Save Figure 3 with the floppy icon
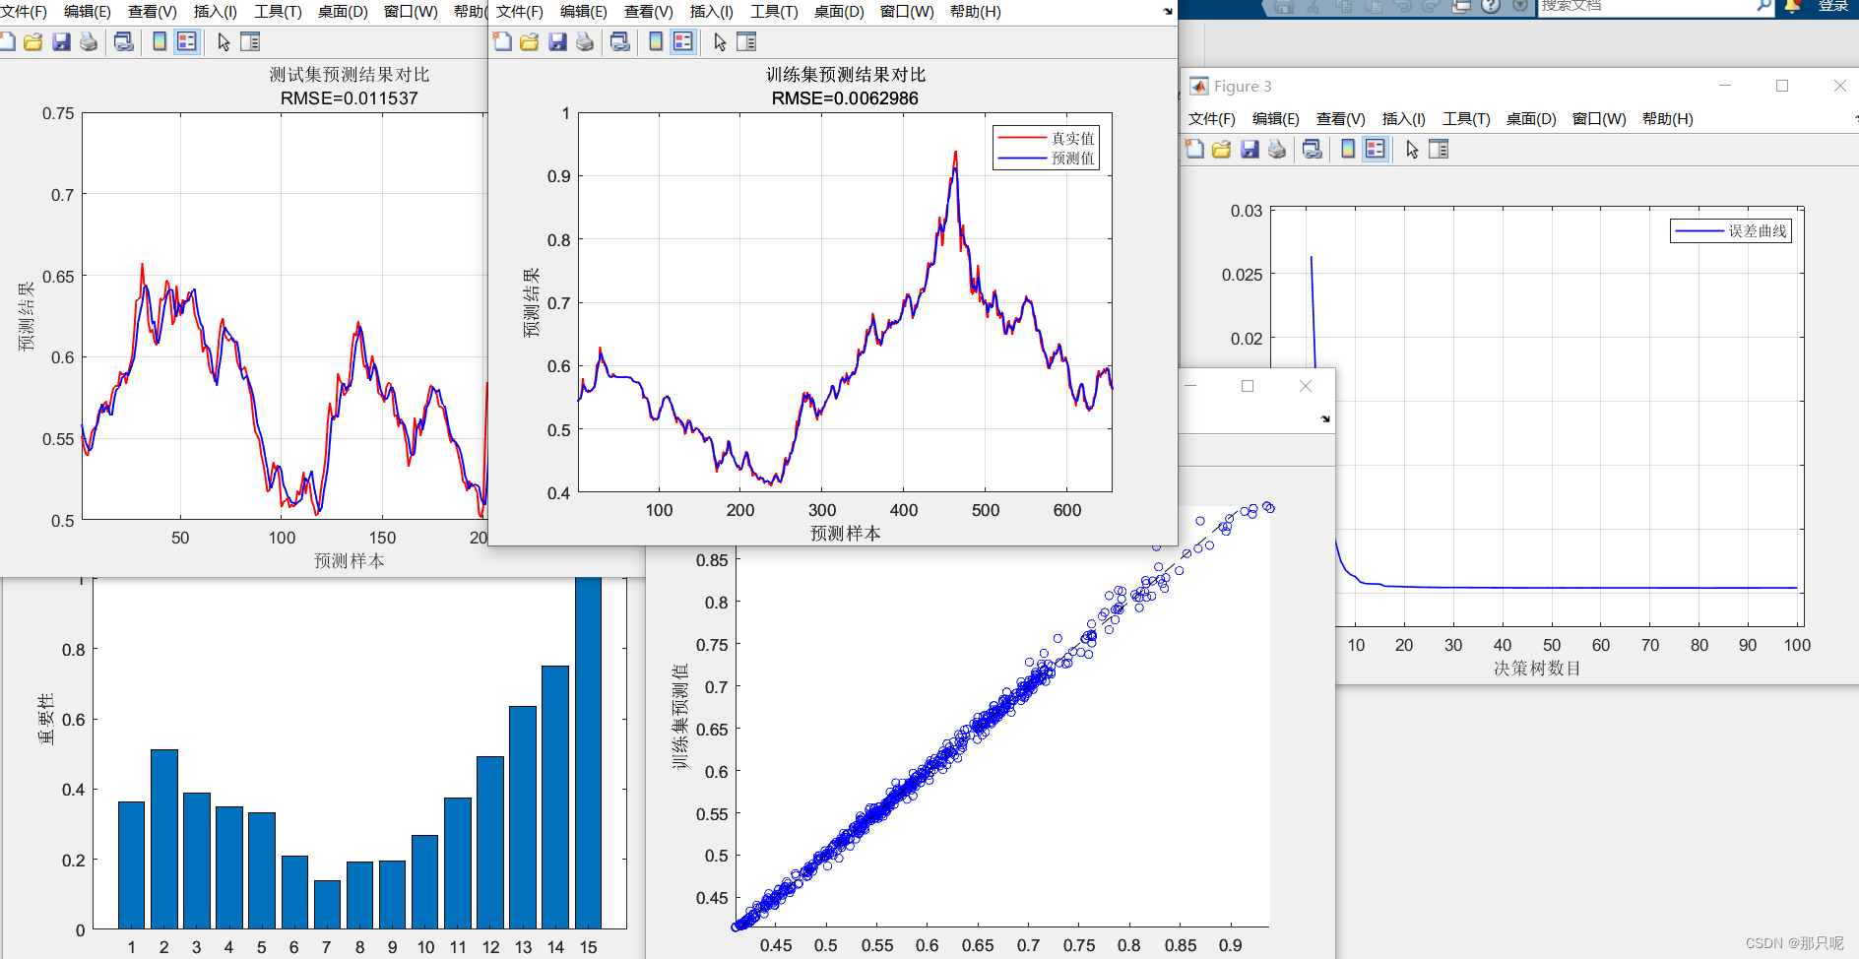Image resolution: width=1859 pixels, height=959 pixels. click(x=1250, y=149)
